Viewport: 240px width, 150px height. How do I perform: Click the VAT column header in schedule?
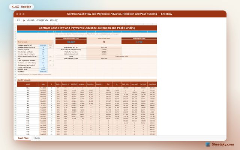[117, 84]
